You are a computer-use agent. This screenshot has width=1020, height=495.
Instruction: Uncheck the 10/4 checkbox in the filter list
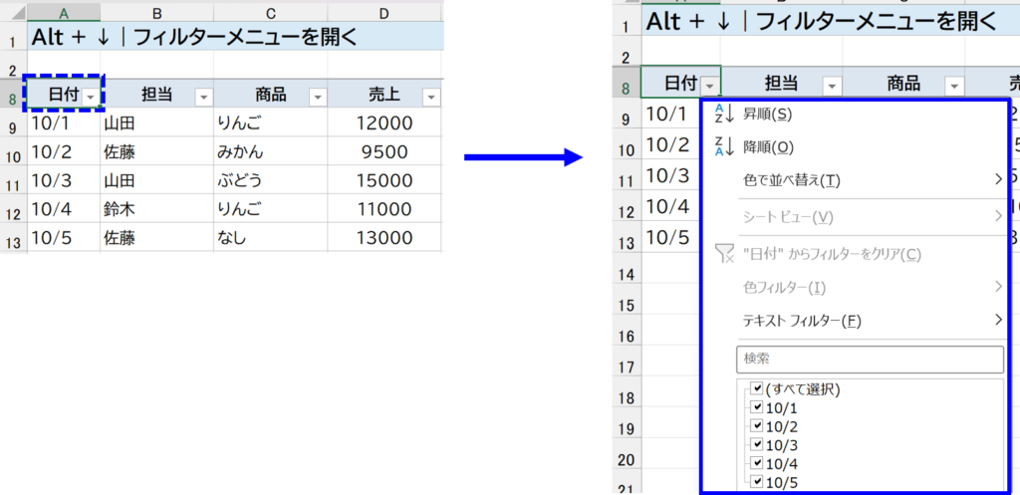pyautogui.click(x=757, y=463)
